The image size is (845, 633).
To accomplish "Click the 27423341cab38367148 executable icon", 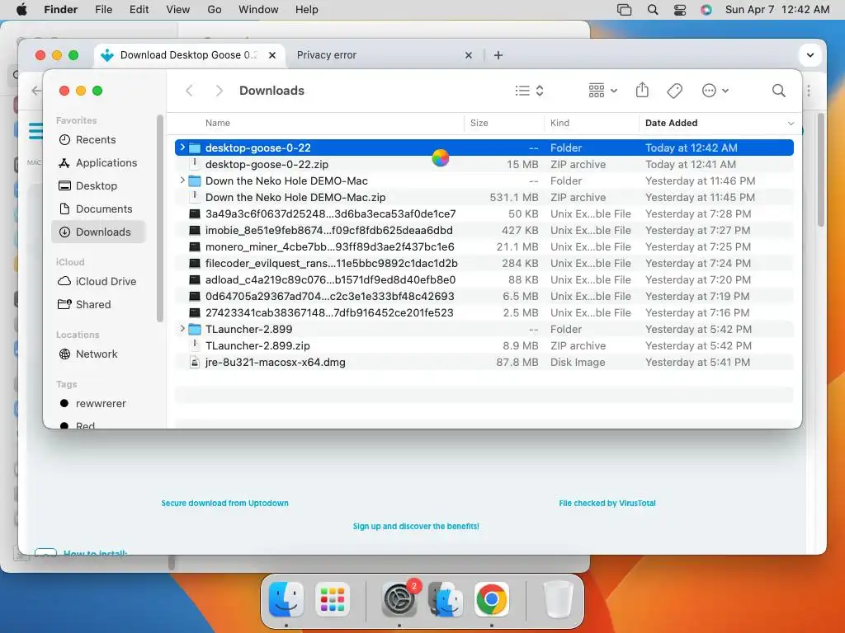I will (x=195, y=312).
